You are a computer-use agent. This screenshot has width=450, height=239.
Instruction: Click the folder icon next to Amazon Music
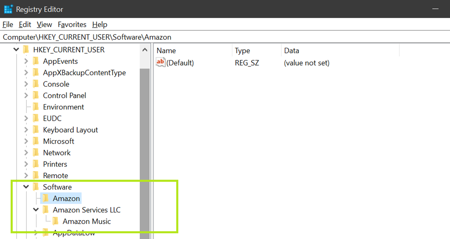(x=55, y=221)
